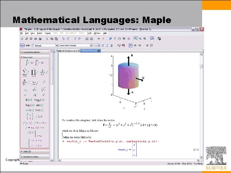This screenshot has height=173, width=231.
Task: Open the Insert menu
Action: [x=40, y=33]
